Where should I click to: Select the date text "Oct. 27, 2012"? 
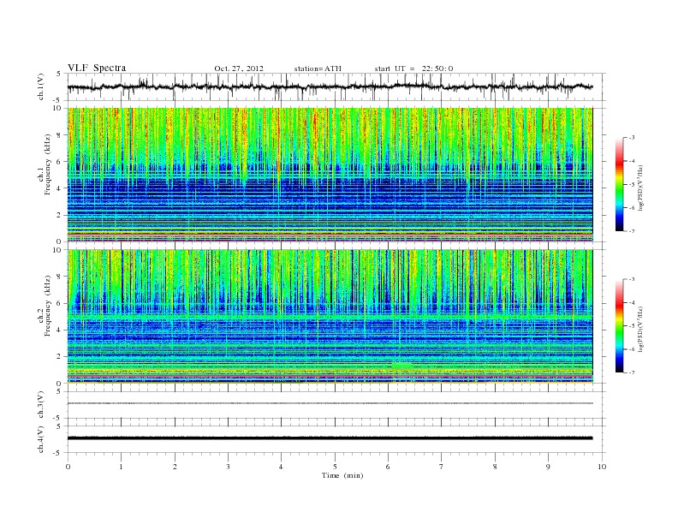click(239, 68)
